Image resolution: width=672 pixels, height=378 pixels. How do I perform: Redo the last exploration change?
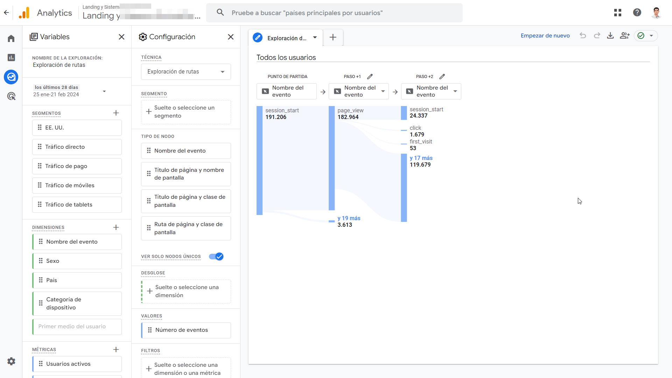[x=597, y=35]
